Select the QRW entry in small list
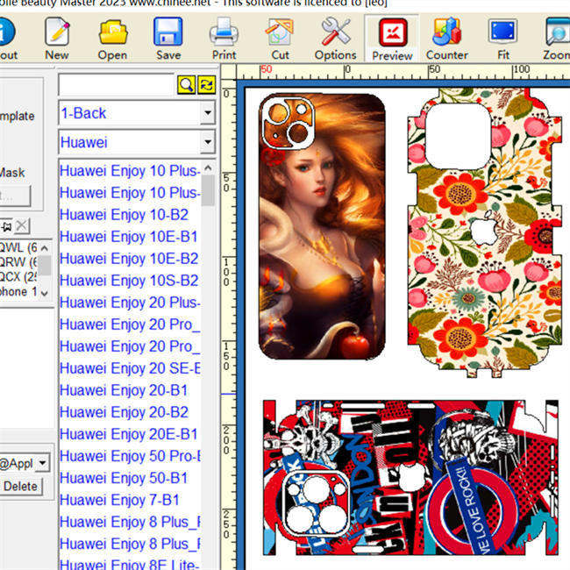Screen dimensions: 570x570 pos(18,262)
